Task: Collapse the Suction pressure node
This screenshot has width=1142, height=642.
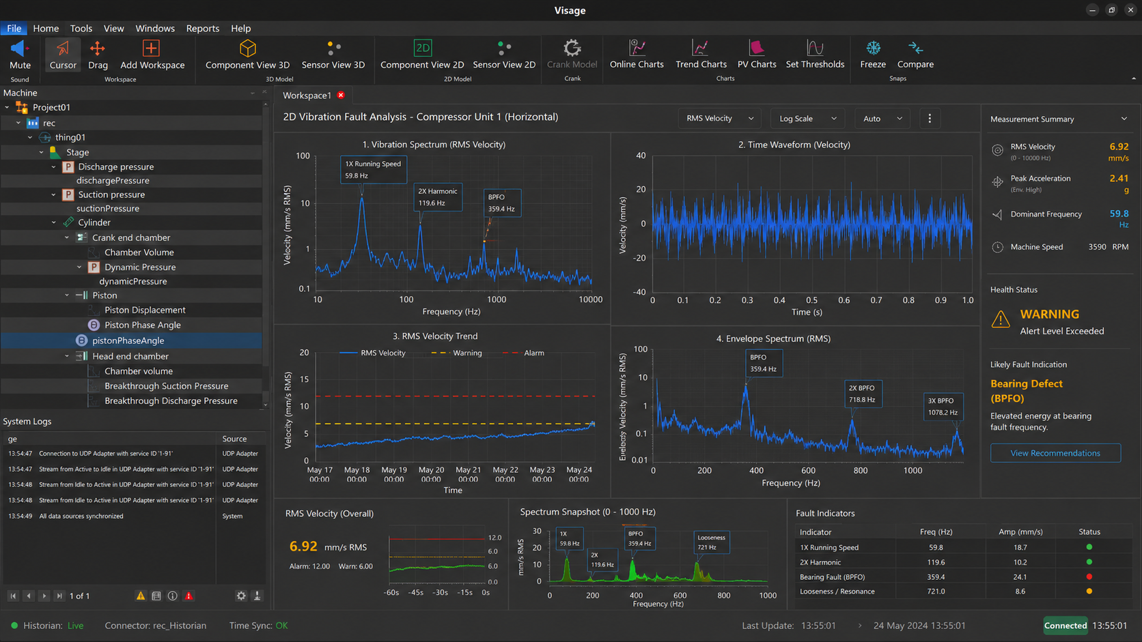Action: [x=54, y=194]
